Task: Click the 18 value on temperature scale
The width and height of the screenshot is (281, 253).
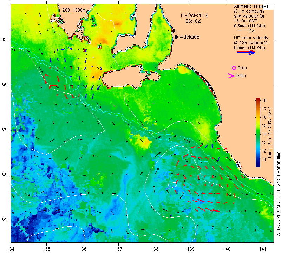Action: (x=264, y=100)
